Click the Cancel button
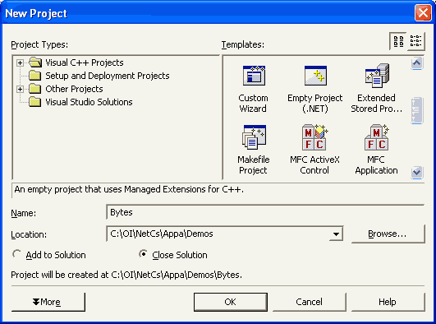This screenshot has height=324, width=436. pyautogui.click(x=310, y=302)
